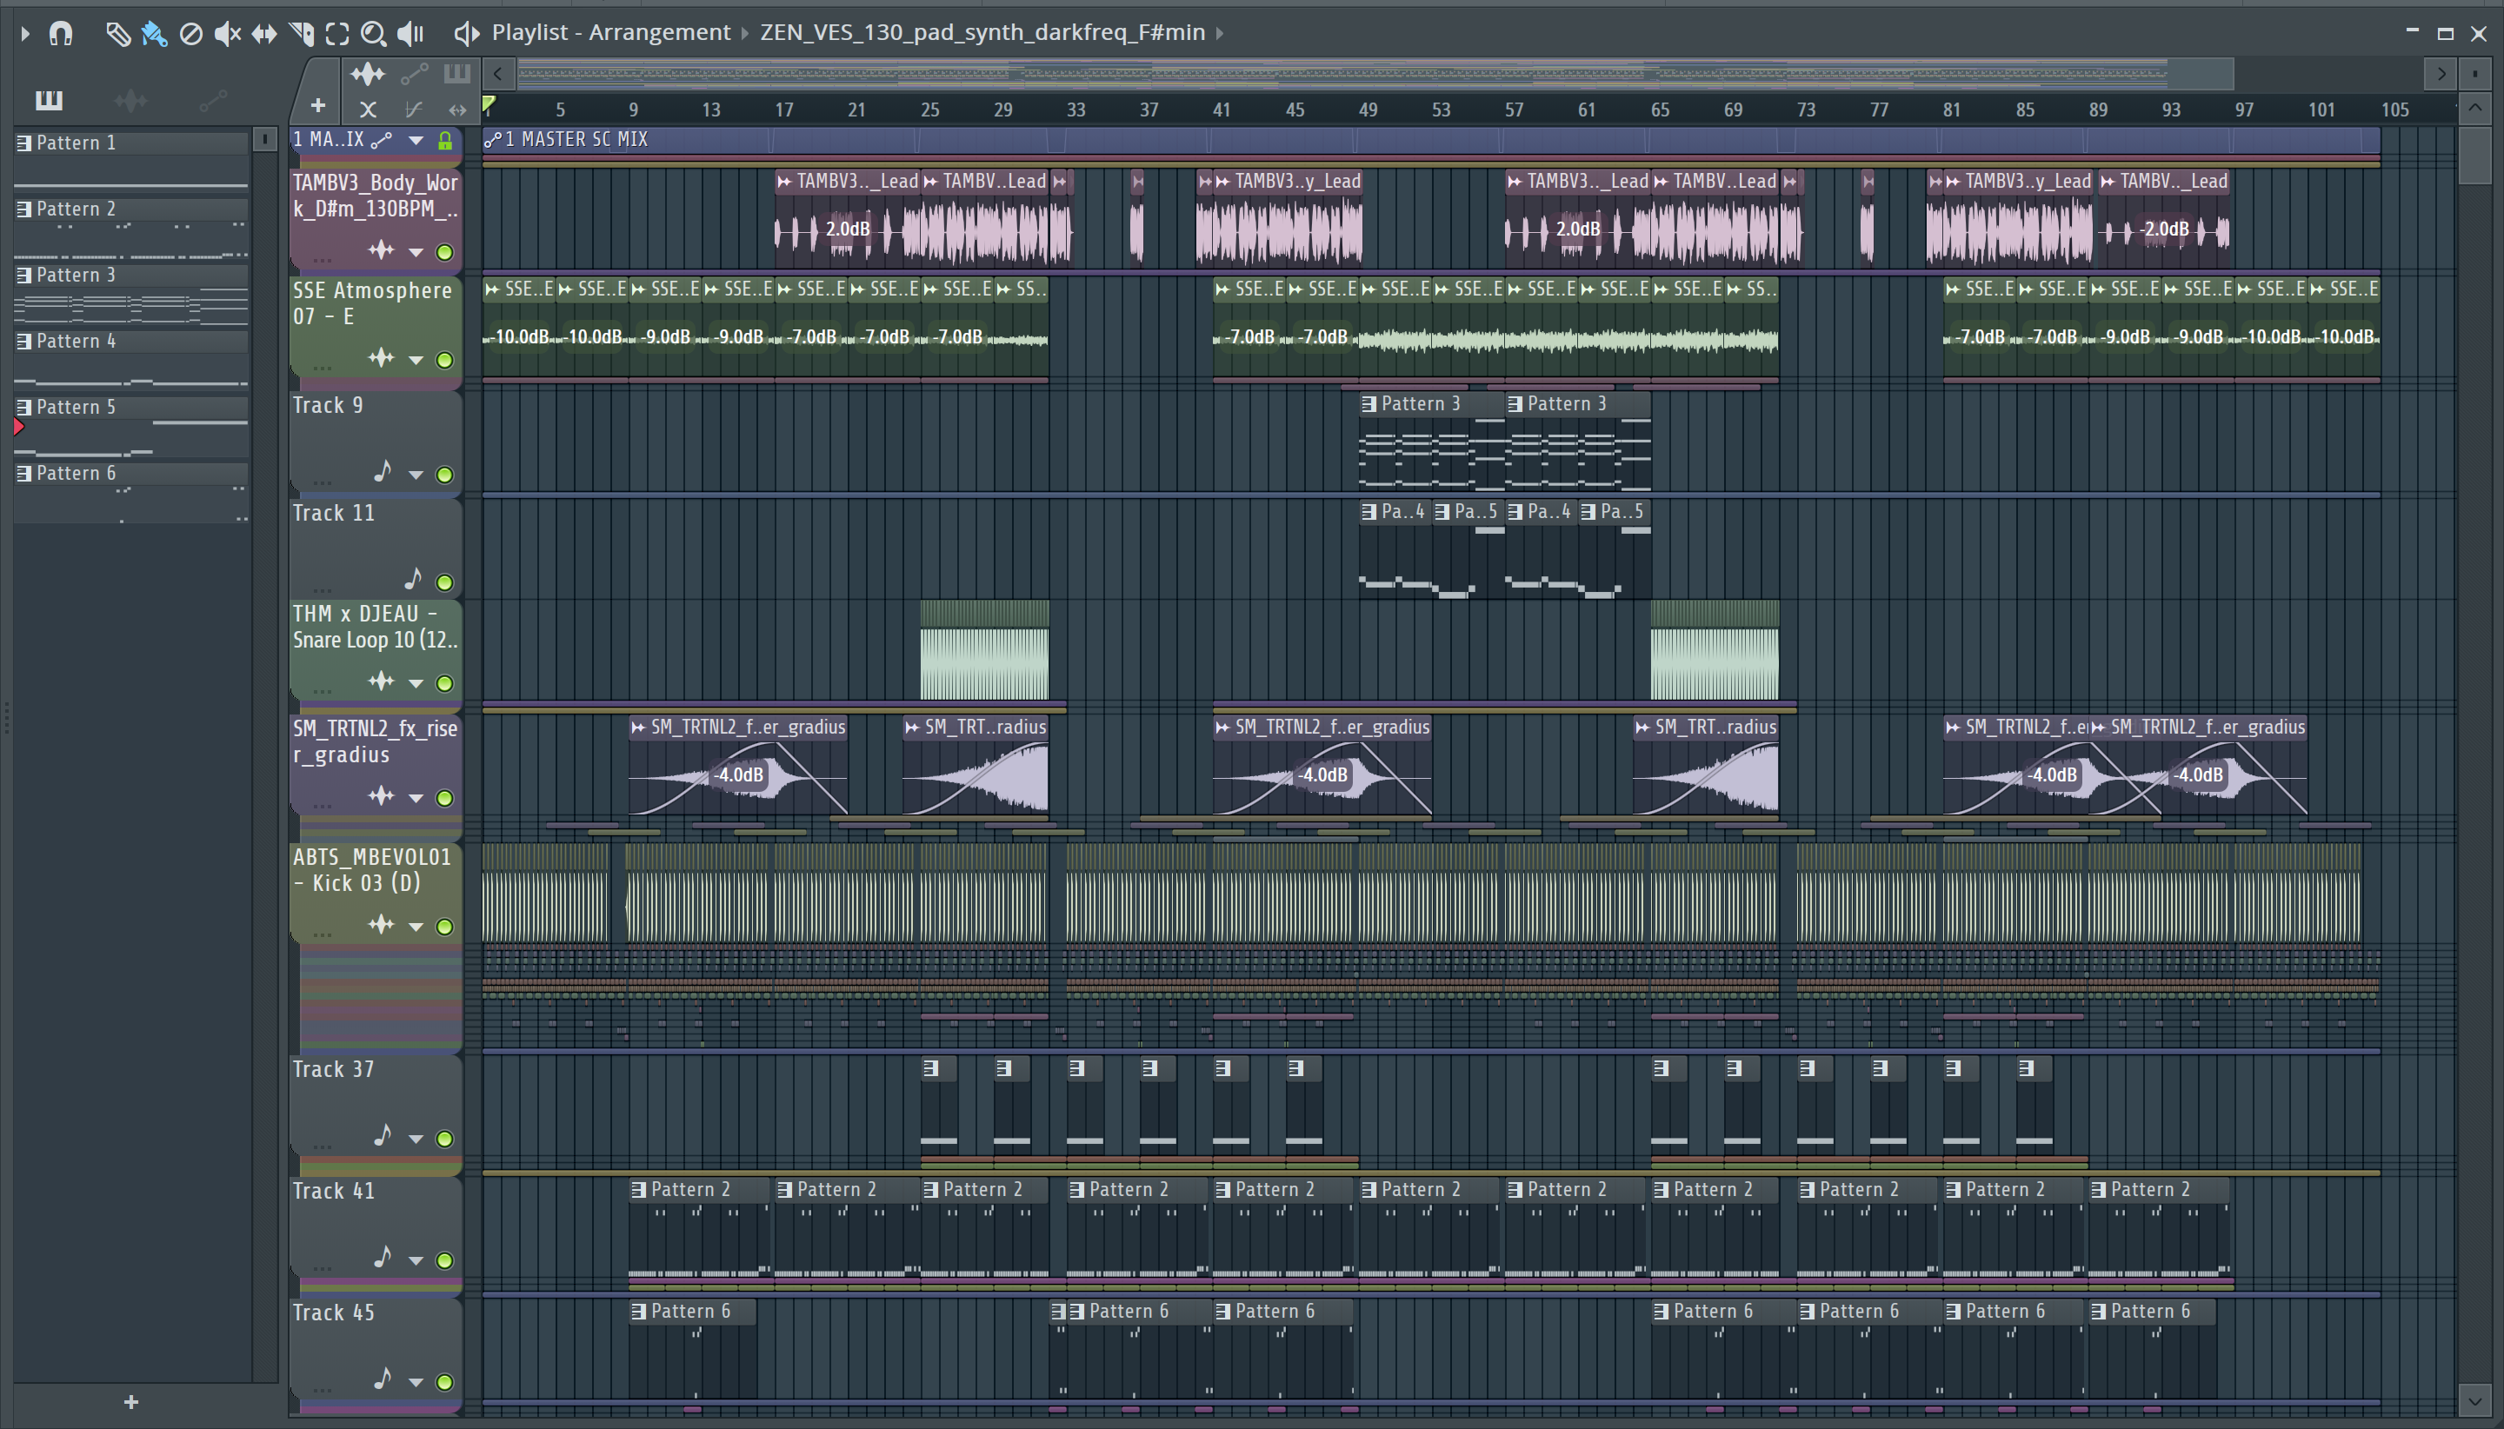Select the Slip tool
The image size is (2504, 1429).
pos(264,33)
